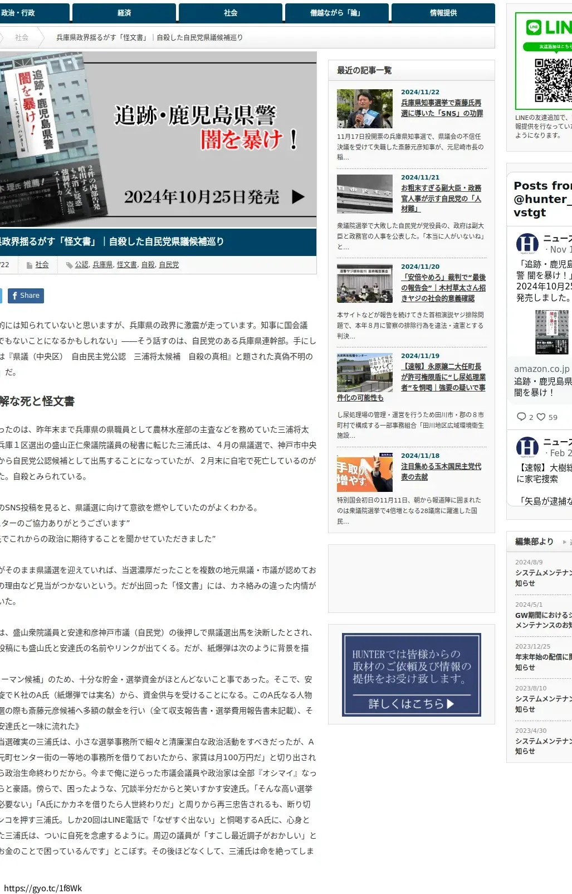Open the 2024/11/22 兵庫県知事選挙 article link
Screen dimensions: 572x894
point(442,108)
